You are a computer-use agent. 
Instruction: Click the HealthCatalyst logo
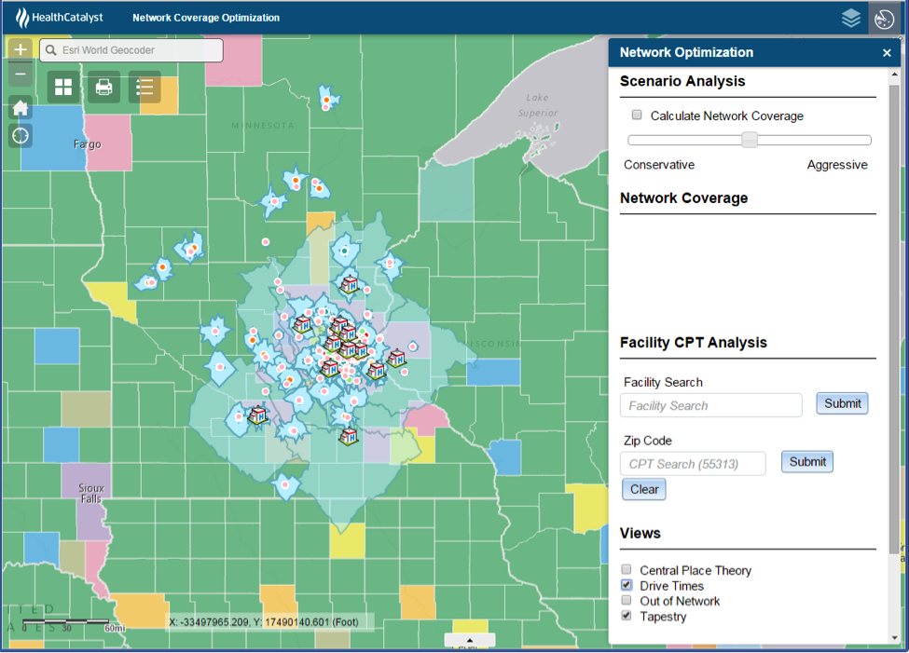click(58, 17)
